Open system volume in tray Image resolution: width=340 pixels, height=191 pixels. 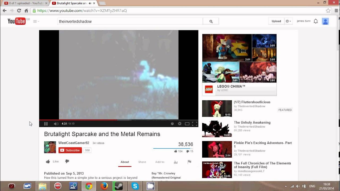coord(298,186)
